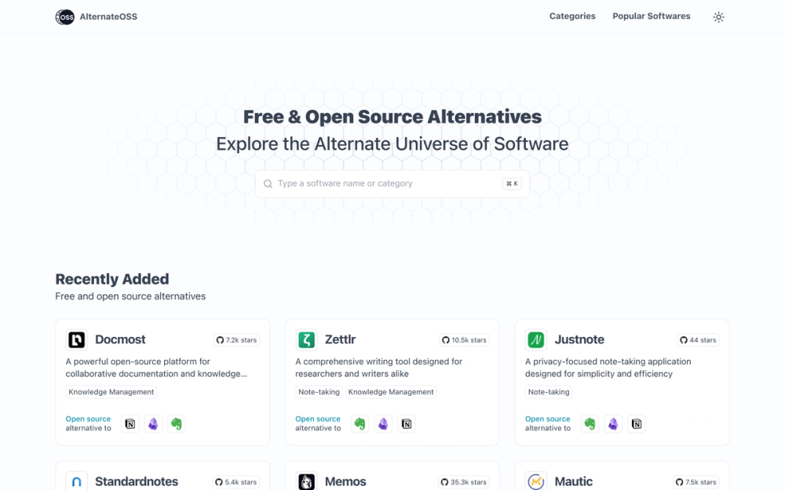
Task: Click the Notion icon on Zettlr card
Action: 407,424
